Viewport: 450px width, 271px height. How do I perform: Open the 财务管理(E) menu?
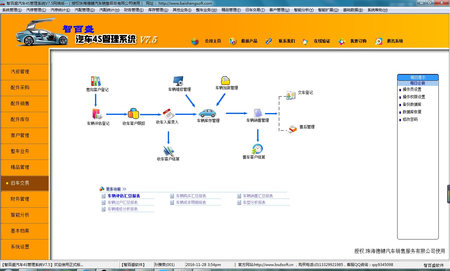[x=134, y=10]
